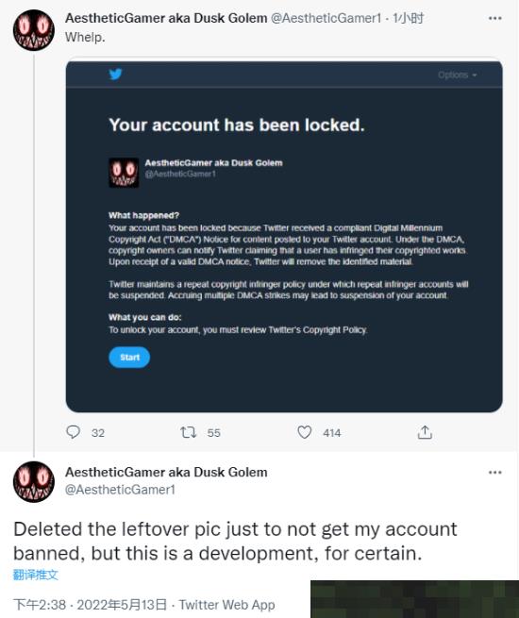Expand the Options dropdown in locked notice
The width and height of the screenshot is (519, 618).
click(x=457, y=75)
